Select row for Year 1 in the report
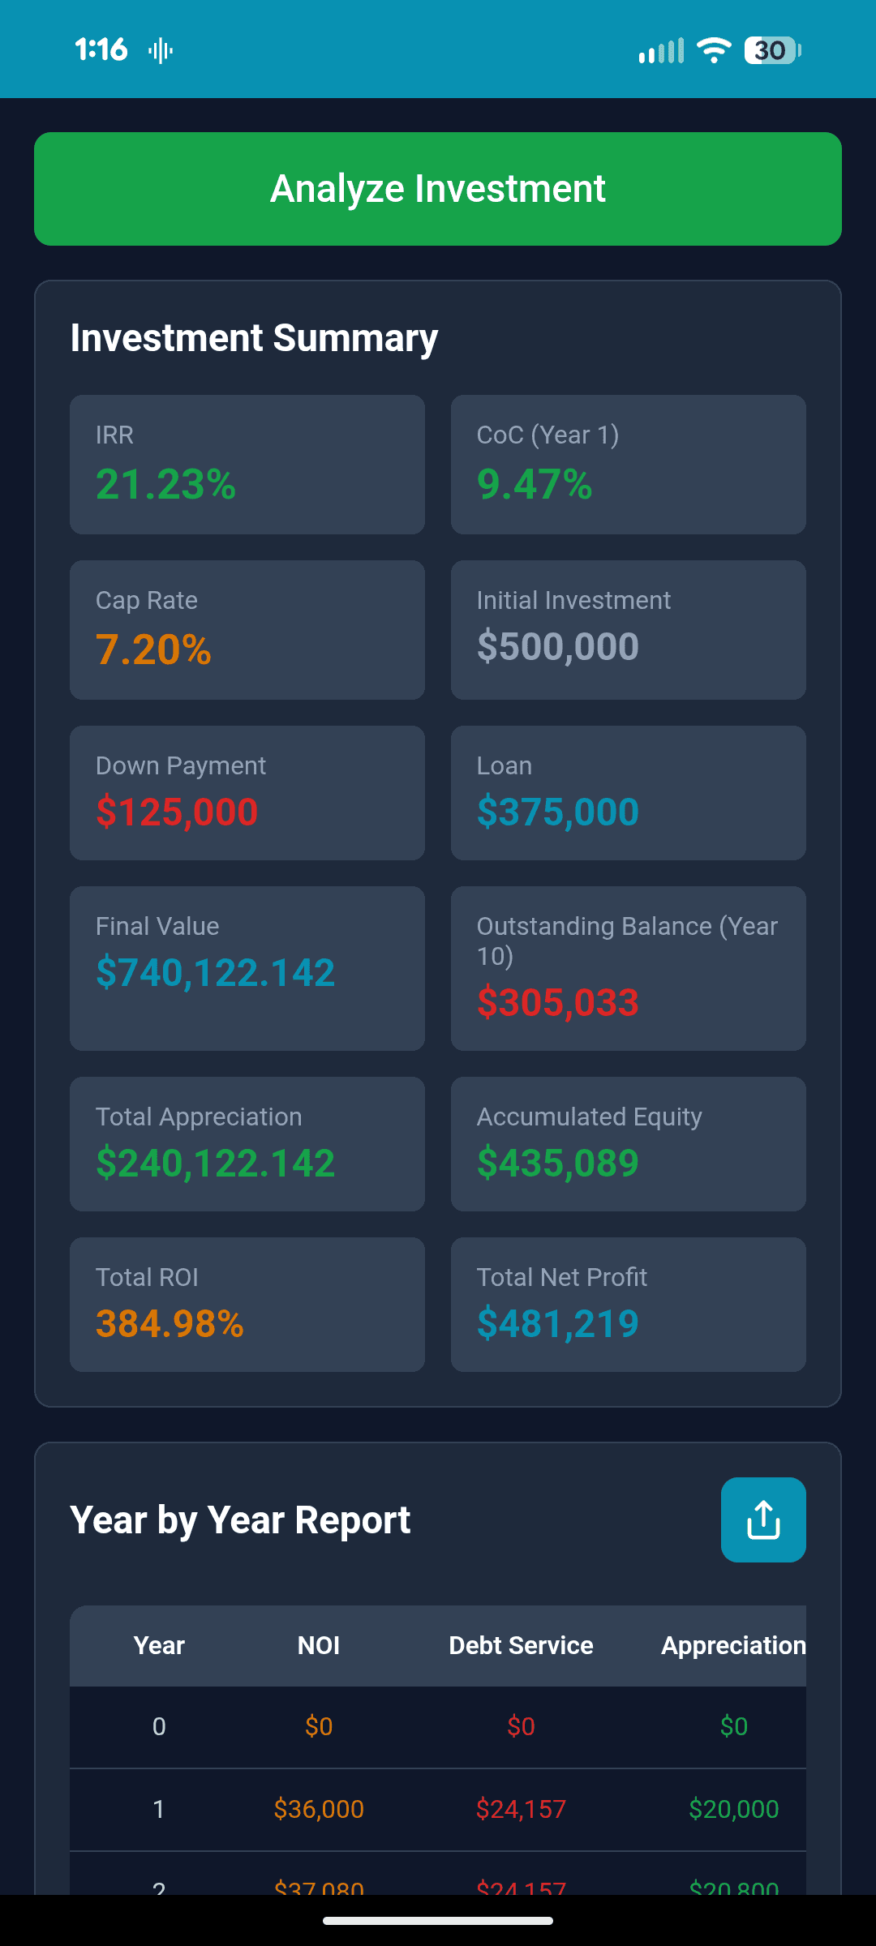Viewport: 876px width, 1946px height. [438, 1809]
